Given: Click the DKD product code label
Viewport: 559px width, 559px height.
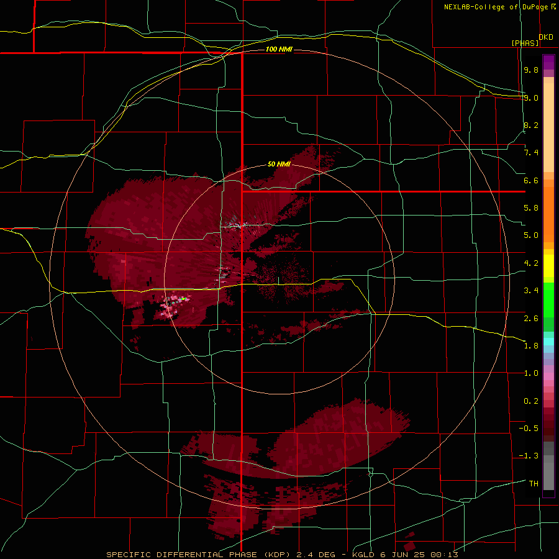Looking at the screenshot, I should (546, 37).
